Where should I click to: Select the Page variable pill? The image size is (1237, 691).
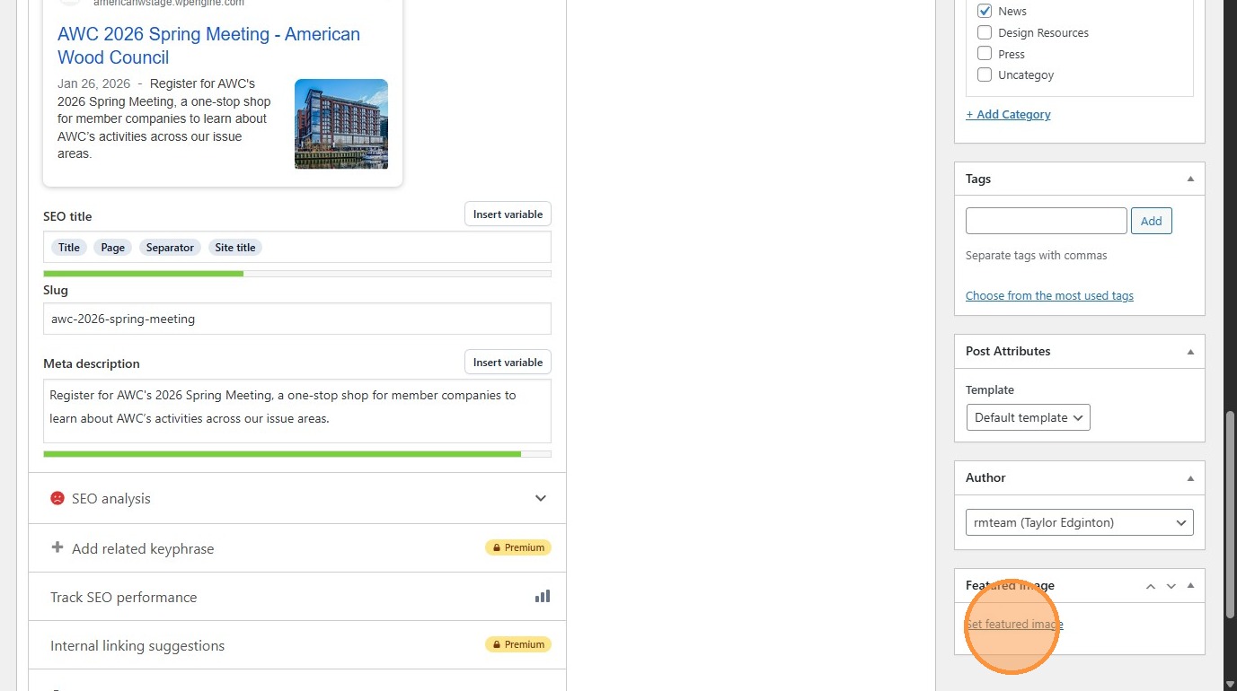coord(113,248)
